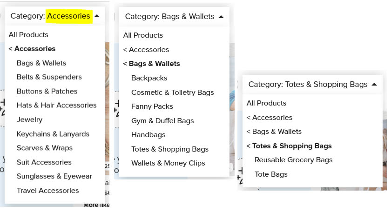Select Belts & Suspenders category
The image size is (391, 212).
pyautogui.click(x=49, y=77)
